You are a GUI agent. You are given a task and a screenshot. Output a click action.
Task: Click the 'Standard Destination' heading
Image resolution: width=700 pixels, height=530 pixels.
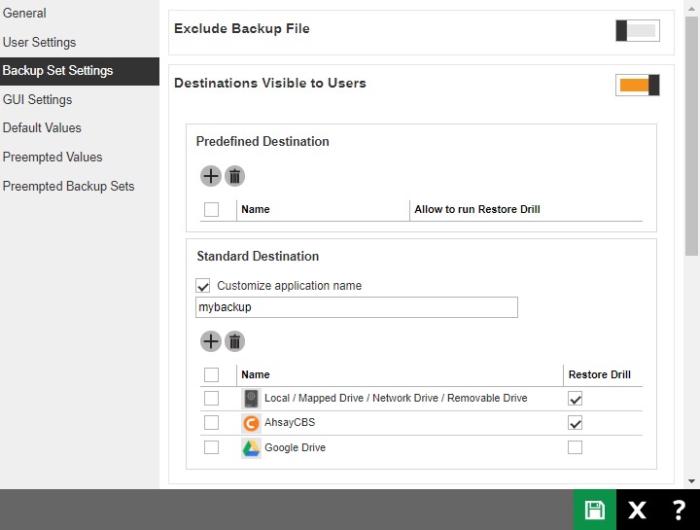click(258, 257)
